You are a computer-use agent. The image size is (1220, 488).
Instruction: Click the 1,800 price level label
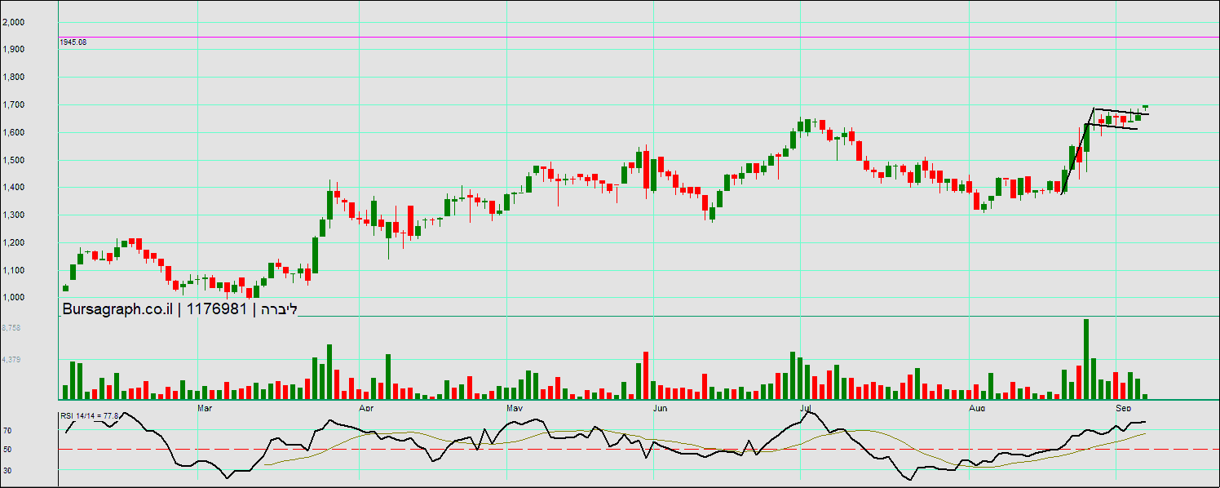(13, 78)
